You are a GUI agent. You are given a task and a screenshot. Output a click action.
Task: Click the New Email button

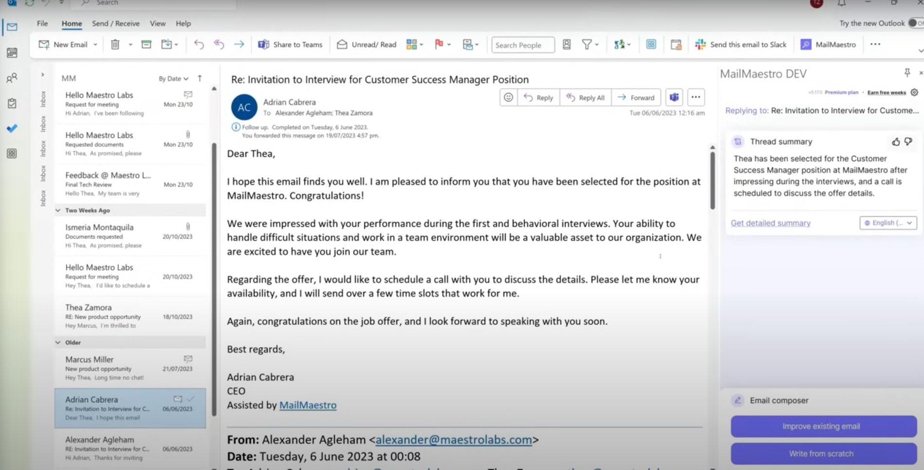click(x=63, y=45)
